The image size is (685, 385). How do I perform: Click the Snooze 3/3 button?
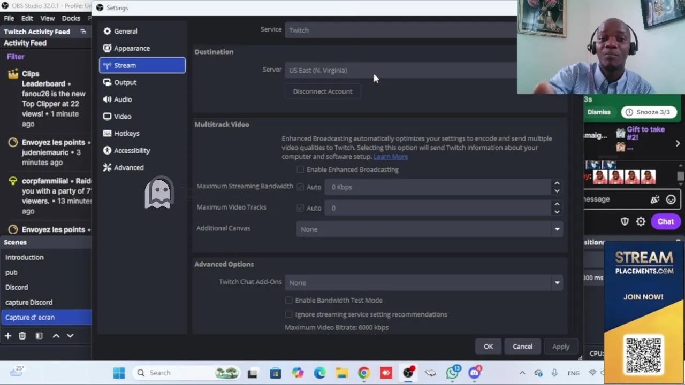point(648,112)
